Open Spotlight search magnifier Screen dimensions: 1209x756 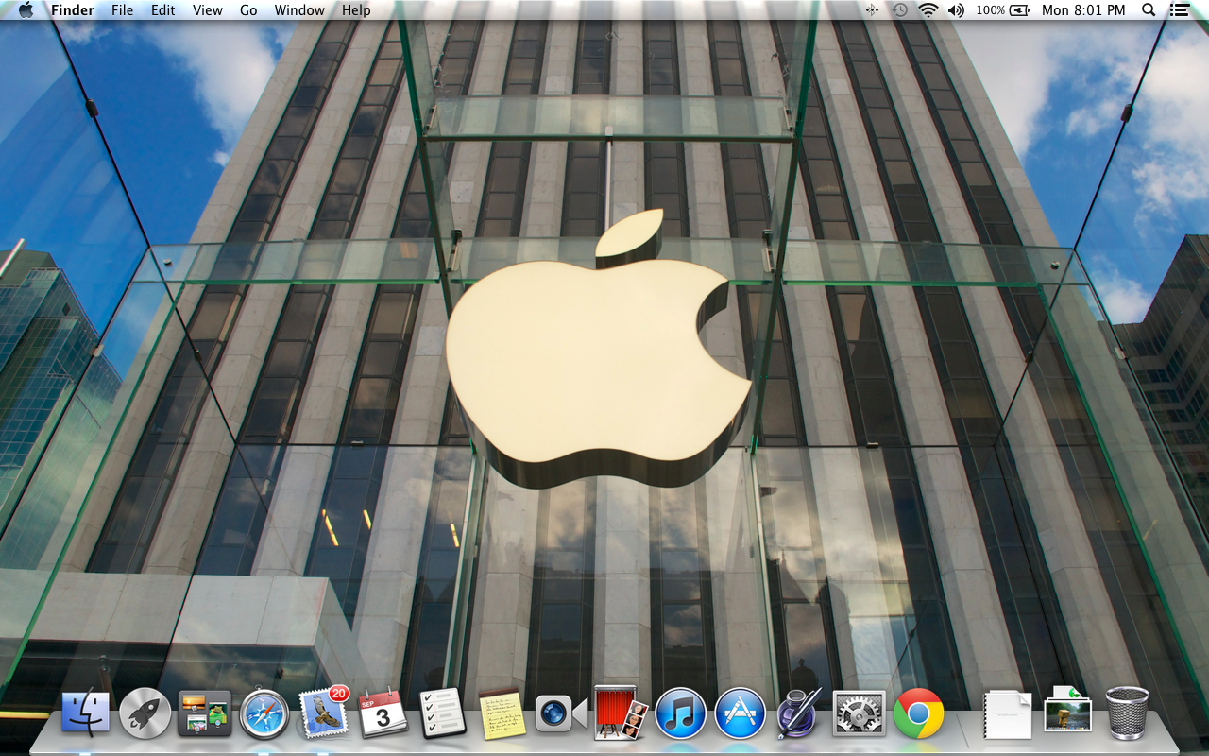pos(1149,10)
